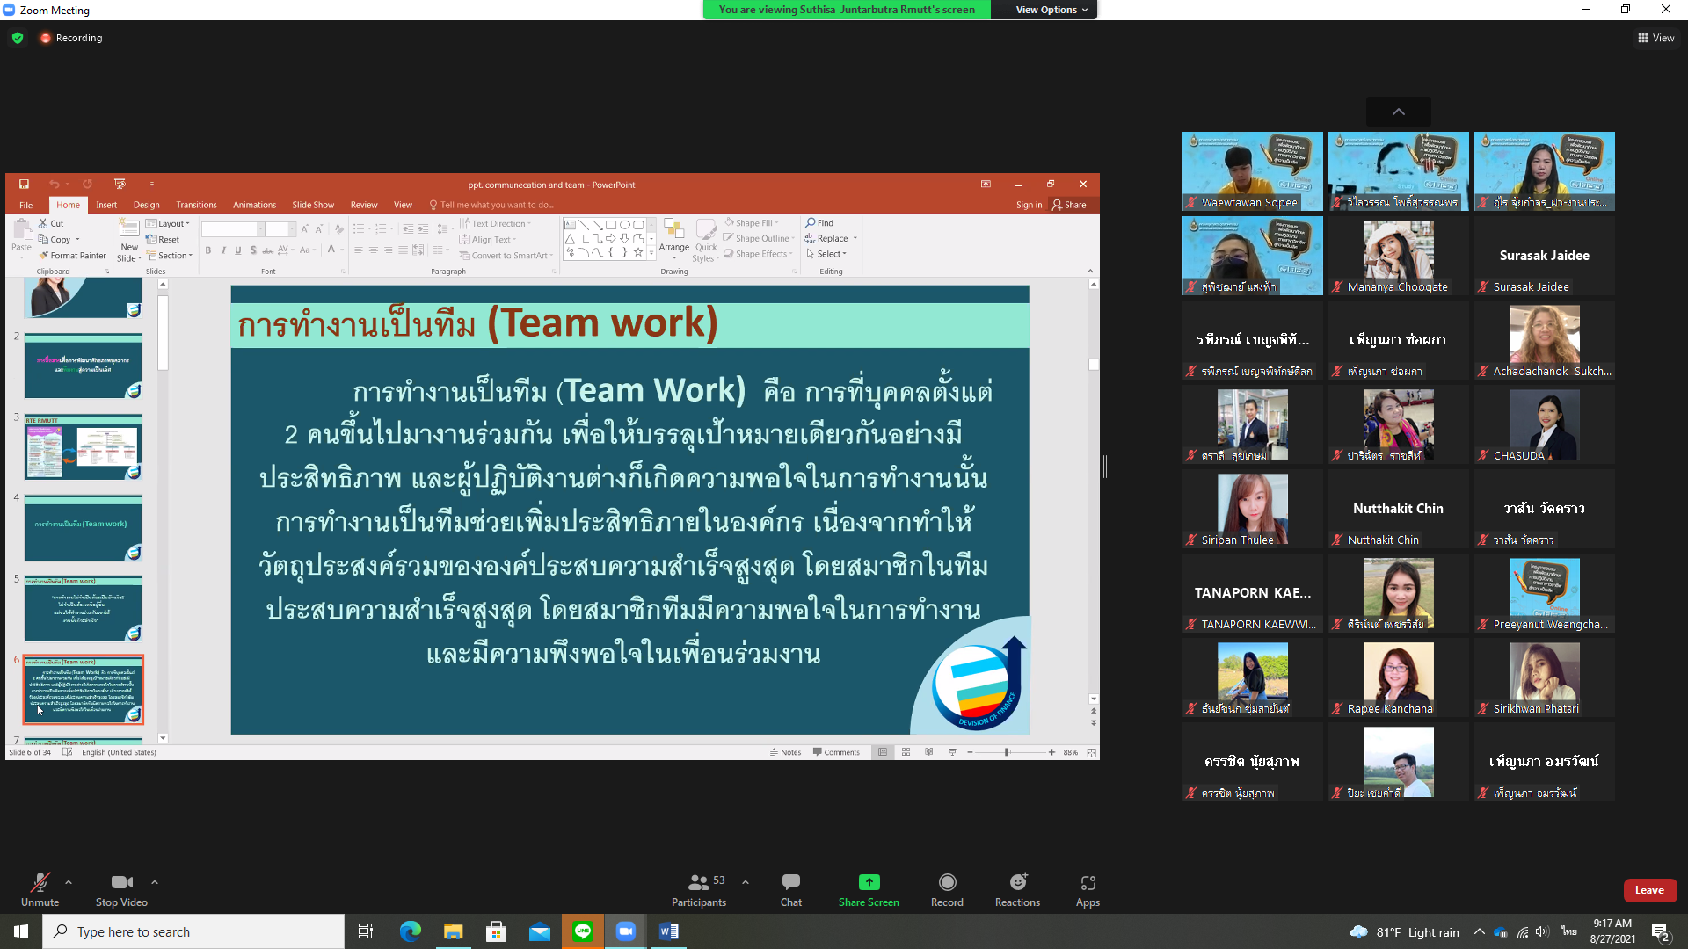Open the Layout dropdown in Slides group
The width and height of the screenshot is (1688, 949).
pos(168,224)
